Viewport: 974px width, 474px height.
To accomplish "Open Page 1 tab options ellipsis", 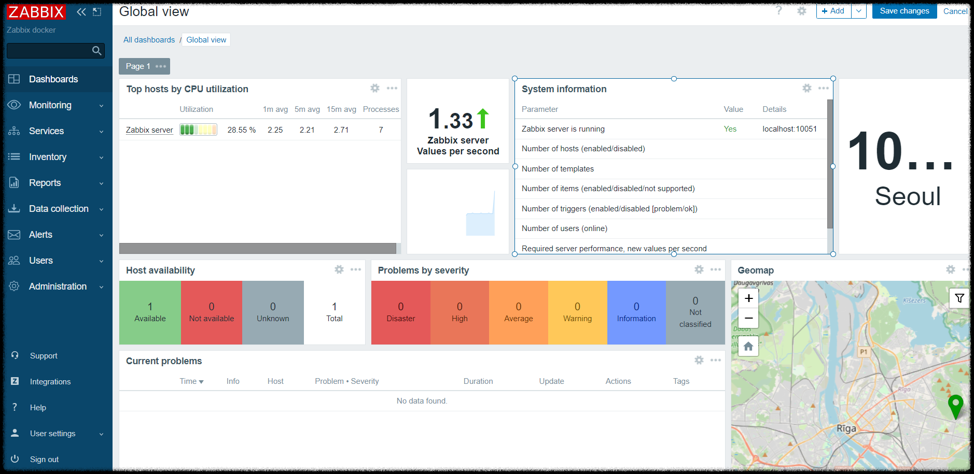I will click(x=161, y=66).
